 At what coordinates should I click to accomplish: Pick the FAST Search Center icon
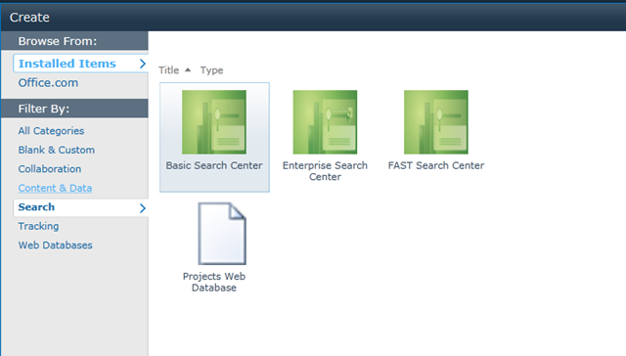(x=436, y=121)
